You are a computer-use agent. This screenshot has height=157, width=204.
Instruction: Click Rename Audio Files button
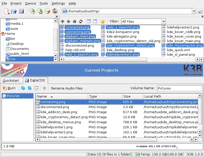click(67, 88)
